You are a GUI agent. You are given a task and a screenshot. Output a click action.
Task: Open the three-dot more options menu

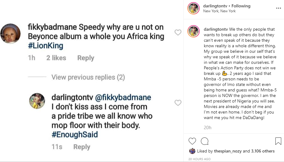point(278,8)
